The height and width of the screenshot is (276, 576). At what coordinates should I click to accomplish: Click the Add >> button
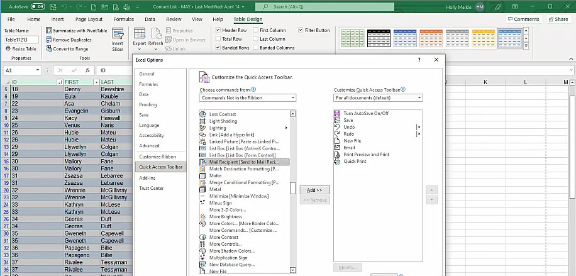point(314,190)
